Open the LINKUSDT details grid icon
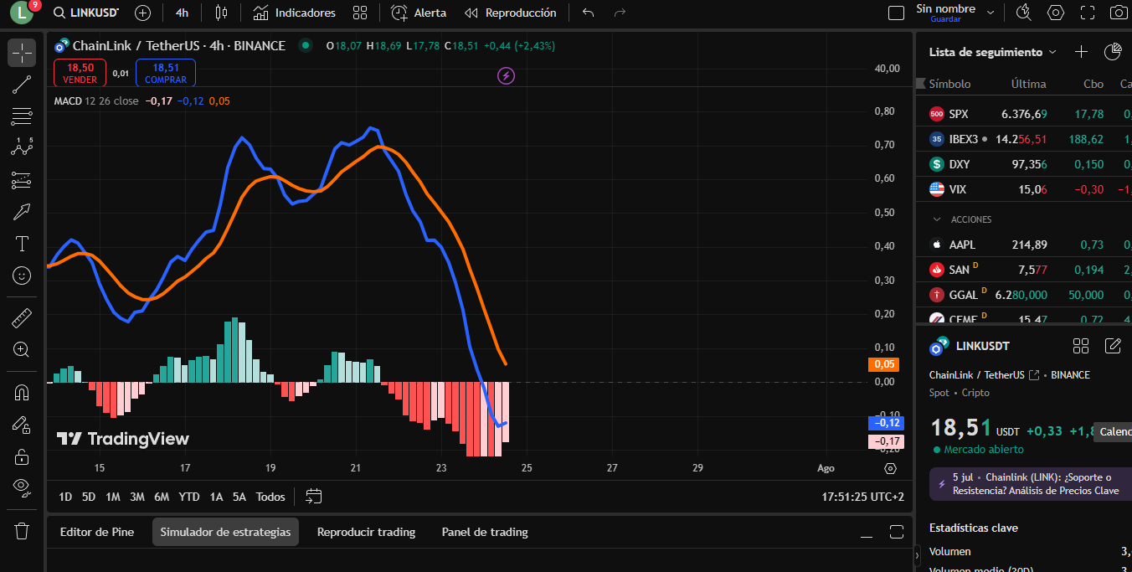Viewport: 1132px width, 572px height. (x=1081, y=346)
